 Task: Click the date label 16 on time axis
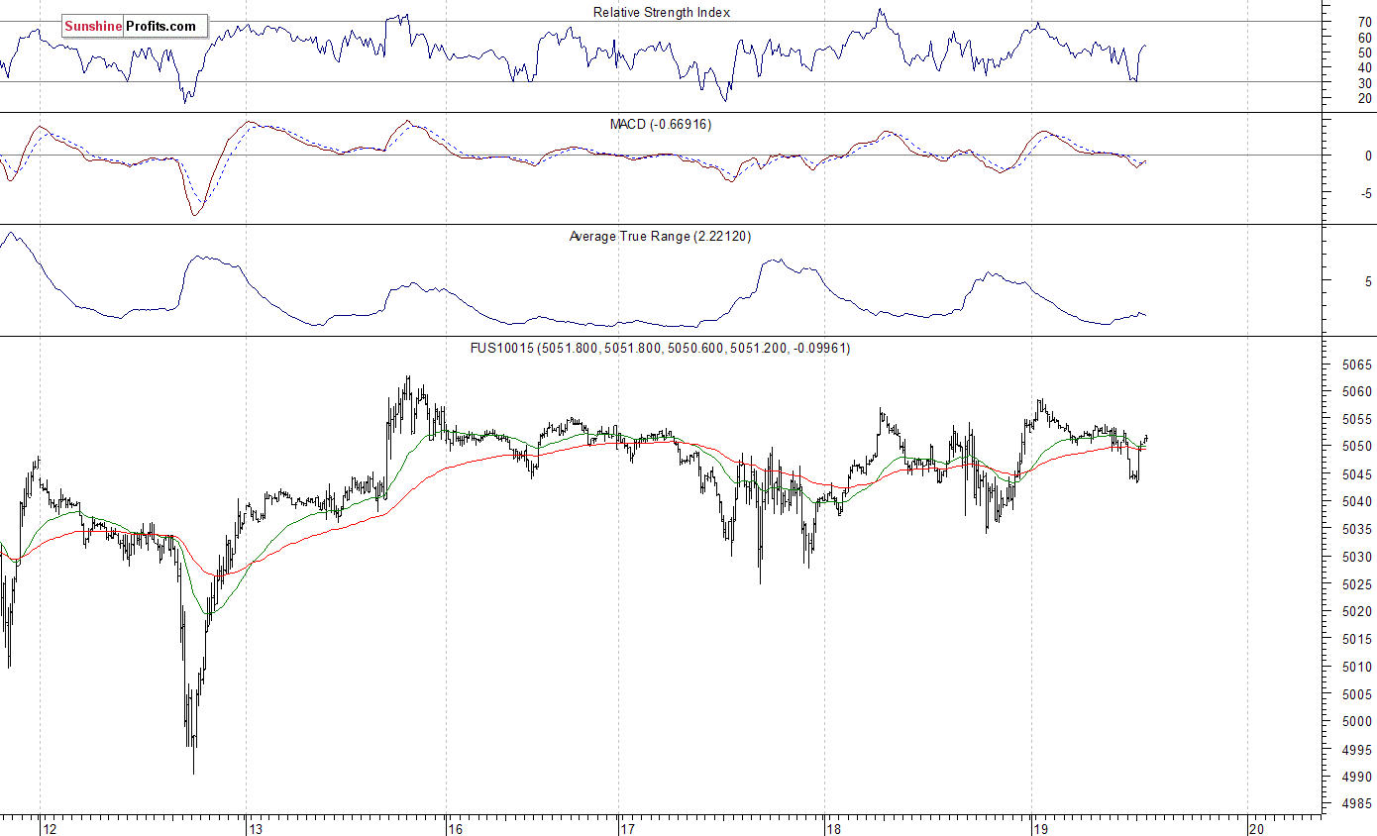click(x=456, y=828)
